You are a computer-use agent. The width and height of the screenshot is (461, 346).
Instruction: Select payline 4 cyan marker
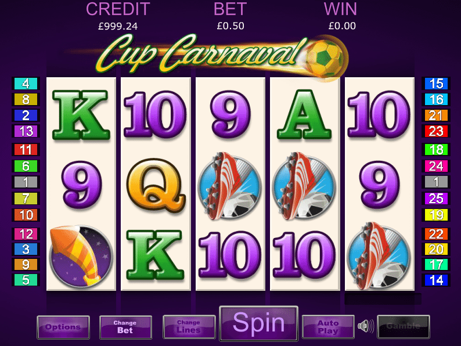point(26,84)
